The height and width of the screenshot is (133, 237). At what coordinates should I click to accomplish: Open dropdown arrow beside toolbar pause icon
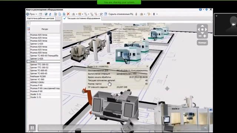pyautogui.click(x=157, y=14)
